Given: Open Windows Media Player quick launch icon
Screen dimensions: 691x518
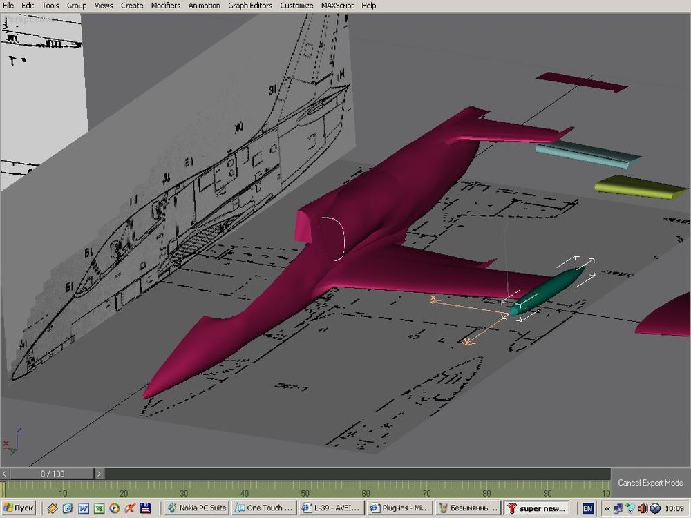Looking at the screenshot, I should point(115,508).
